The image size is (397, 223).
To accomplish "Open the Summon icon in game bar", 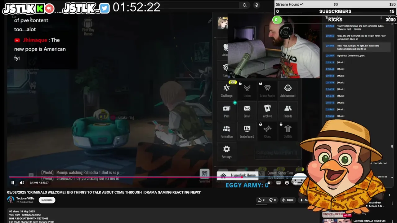I will pos(204,176).
